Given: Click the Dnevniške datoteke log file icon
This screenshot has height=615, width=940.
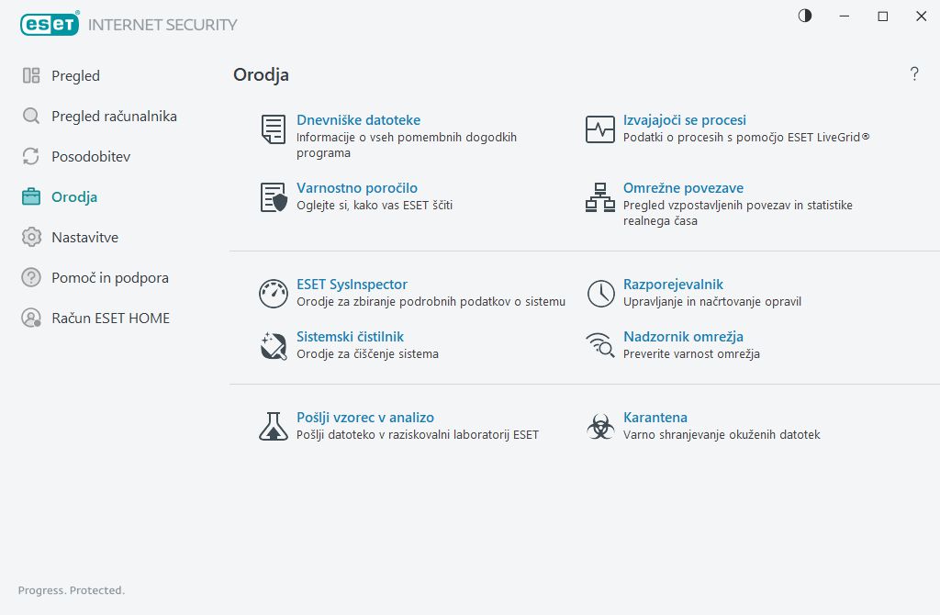Looking at the screenshot, I should click(274, 129).
